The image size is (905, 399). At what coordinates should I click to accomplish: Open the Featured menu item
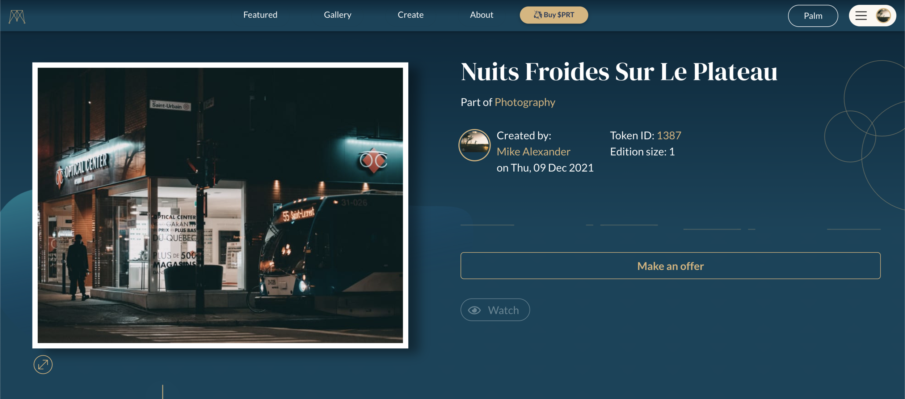click(260, 15)
